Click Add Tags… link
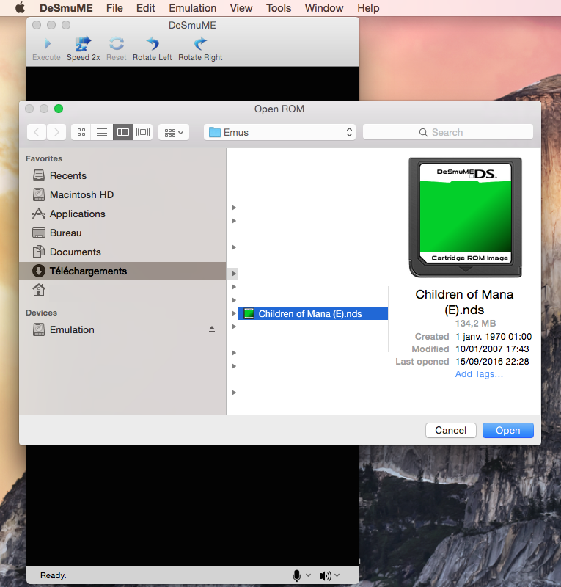 [479, 374]
